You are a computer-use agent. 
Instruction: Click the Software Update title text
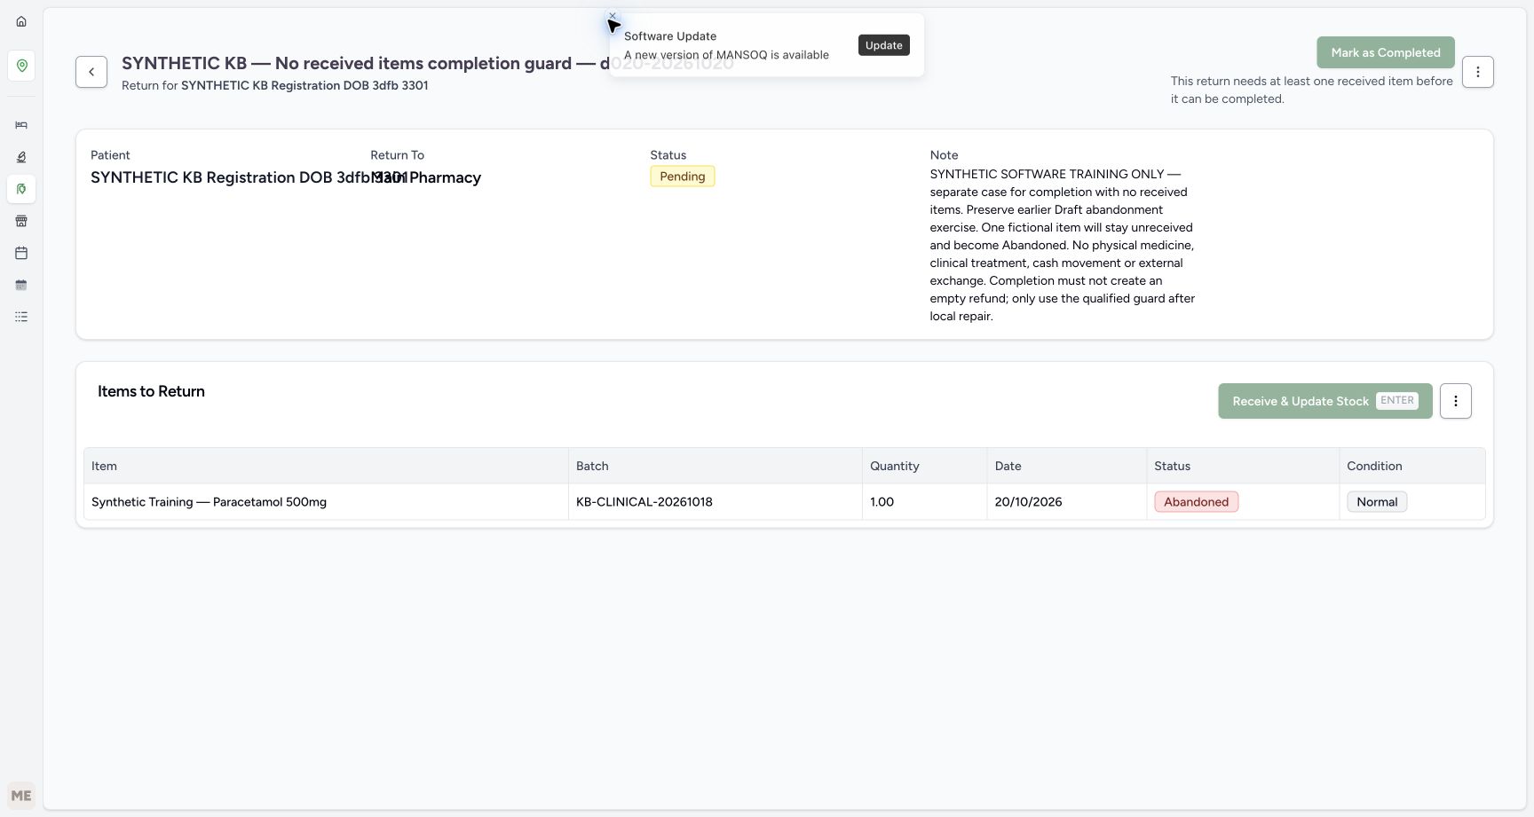[x=670, y=36]
